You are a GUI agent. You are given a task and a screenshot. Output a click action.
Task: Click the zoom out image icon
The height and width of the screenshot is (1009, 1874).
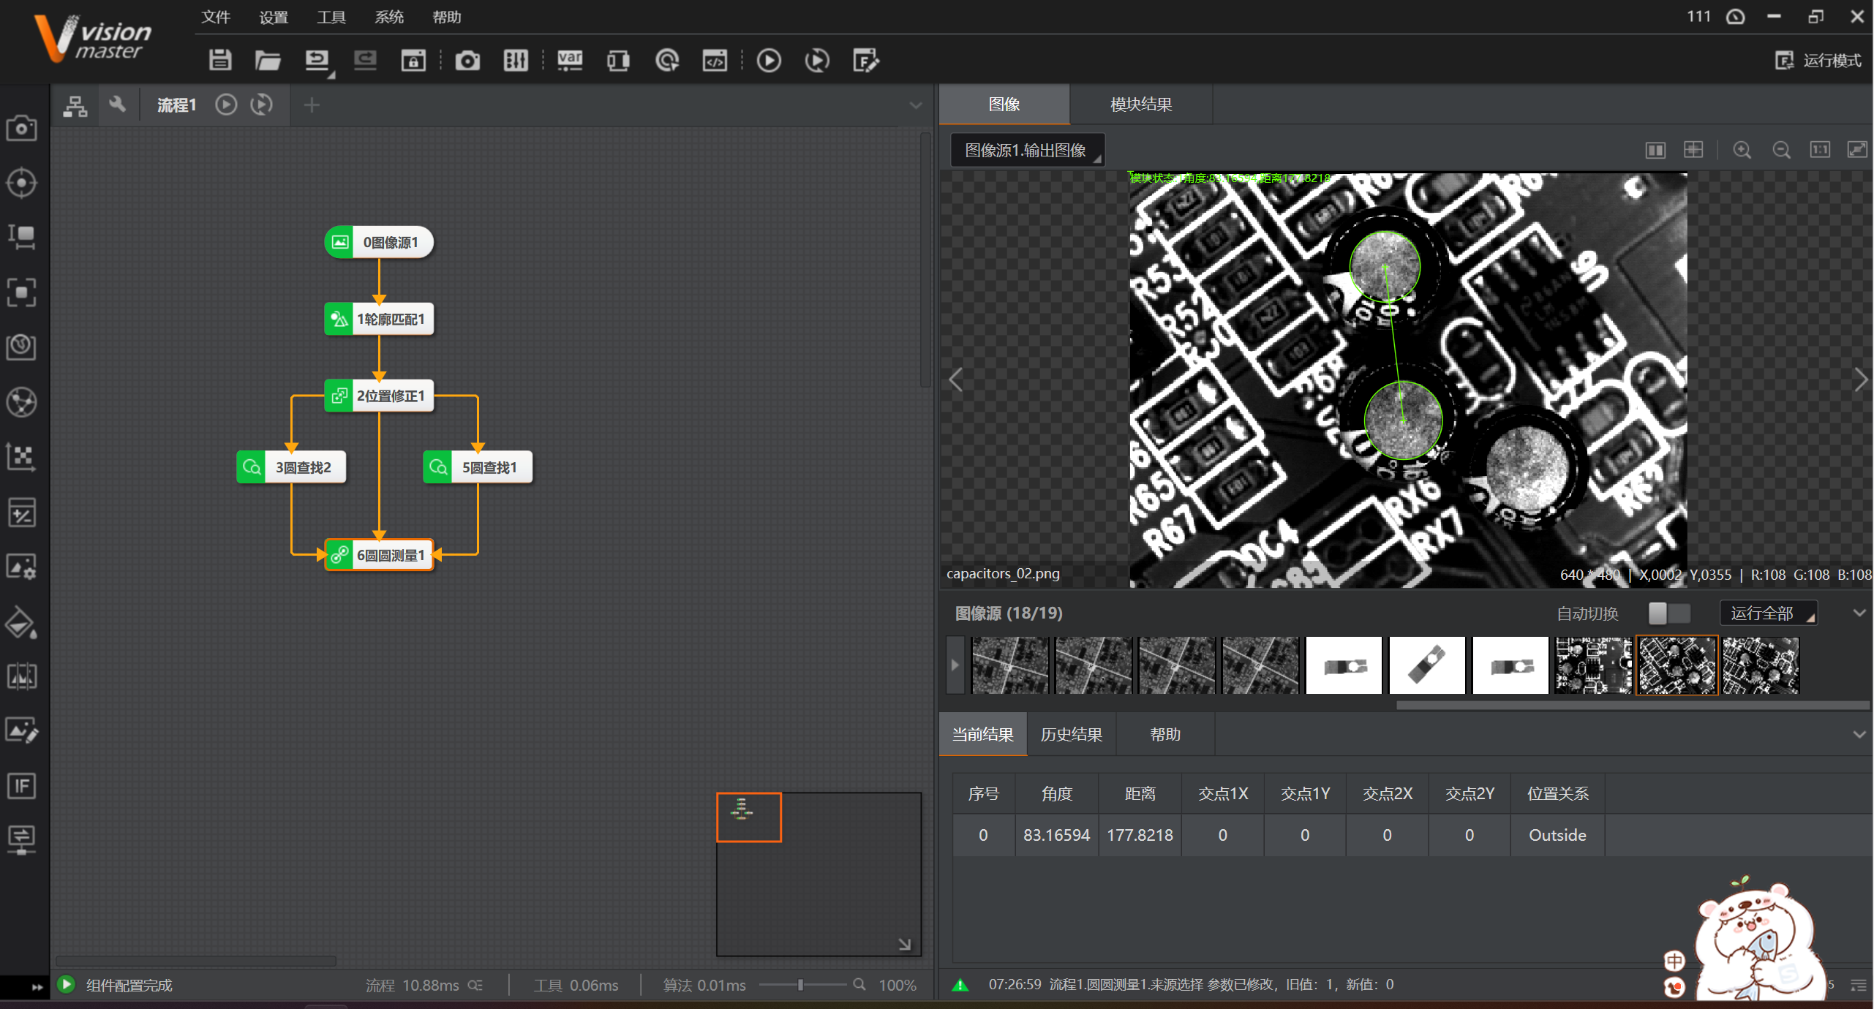click(x=1781, y=150)
